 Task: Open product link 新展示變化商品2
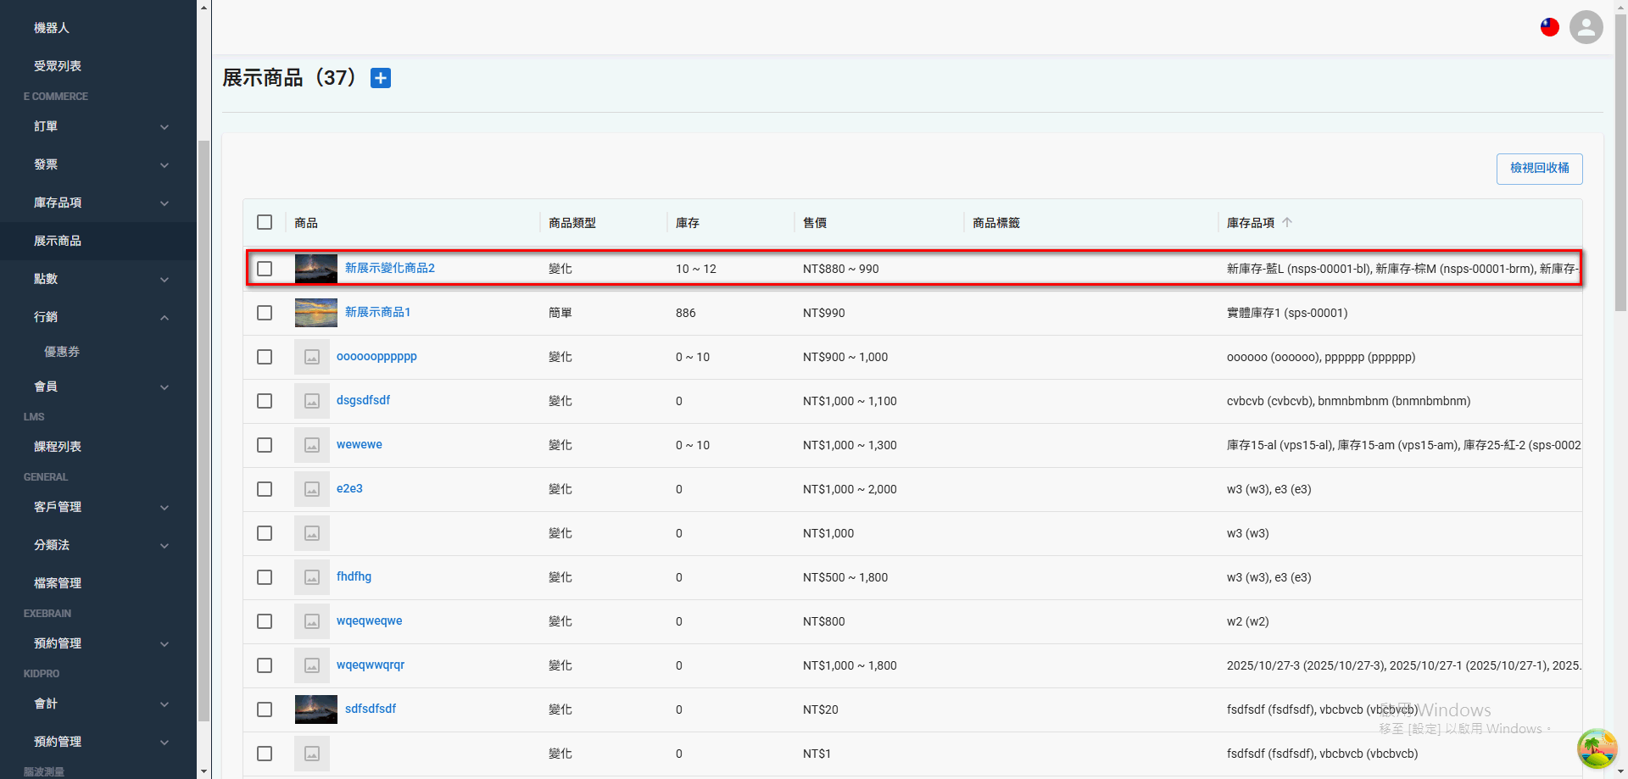tap(390, 268)
